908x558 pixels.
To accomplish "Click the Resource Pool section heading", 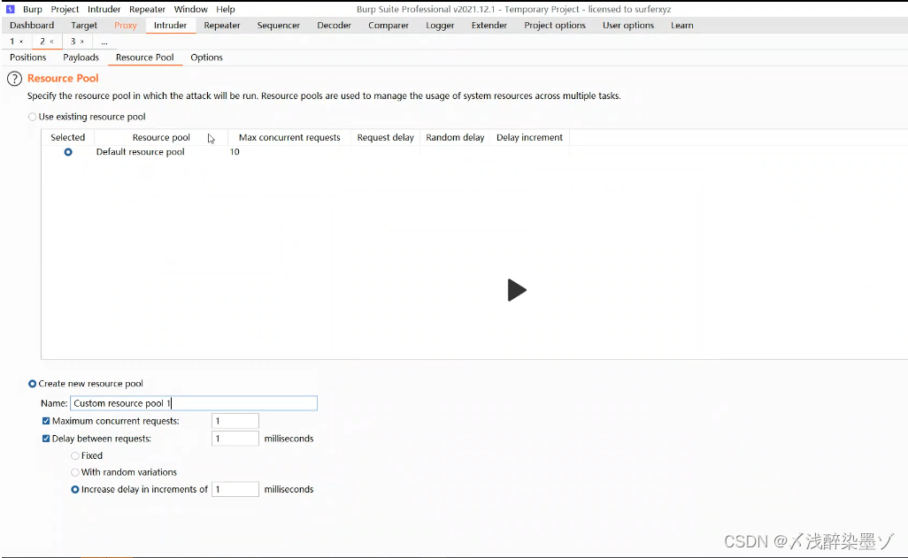I will click(63, 78).
